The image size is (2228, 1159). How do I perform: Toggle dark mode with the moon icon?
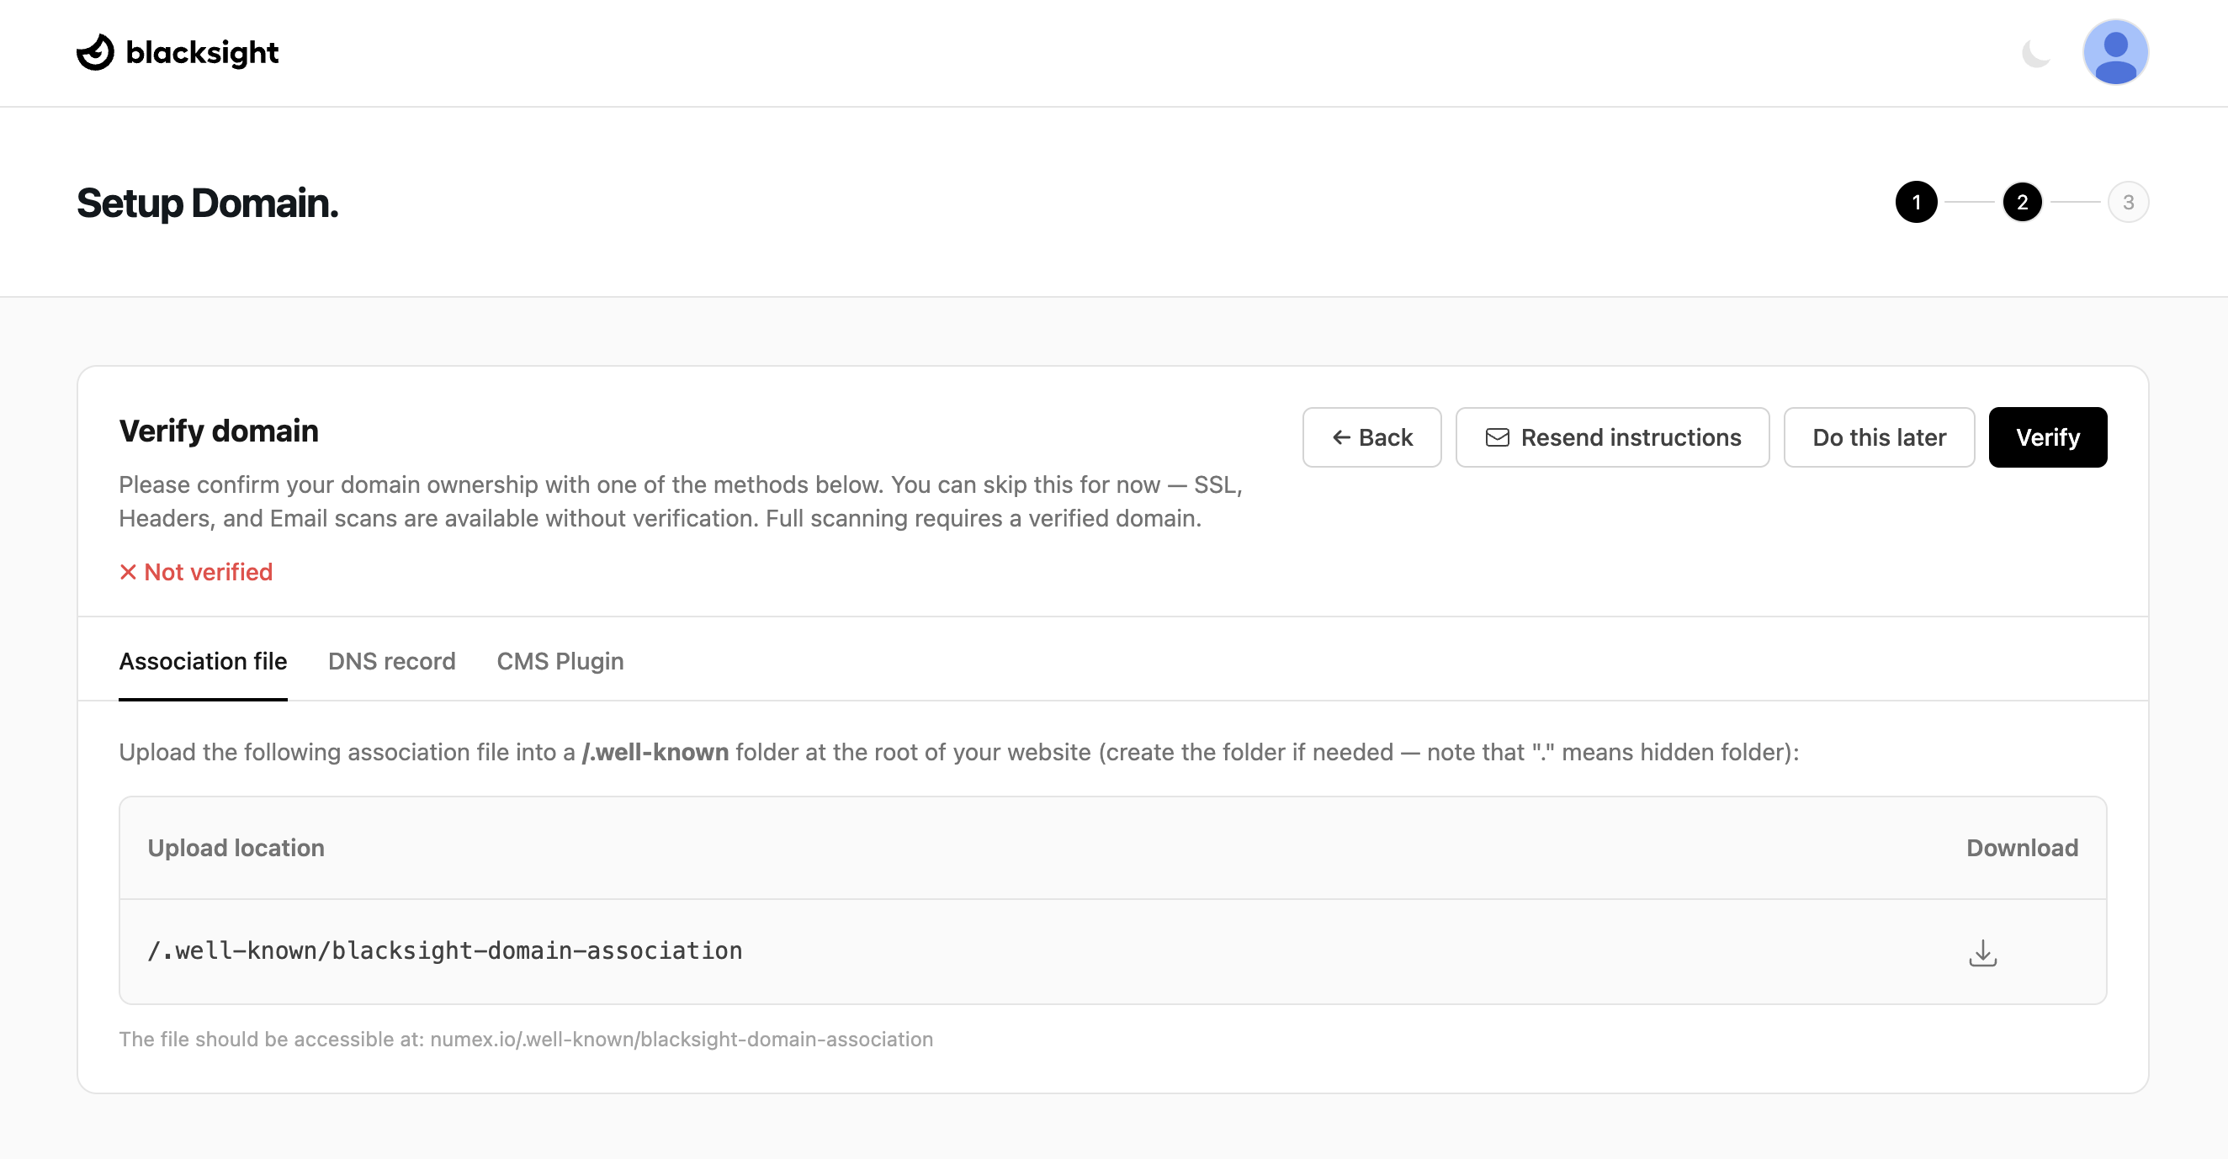point(2035,52)
